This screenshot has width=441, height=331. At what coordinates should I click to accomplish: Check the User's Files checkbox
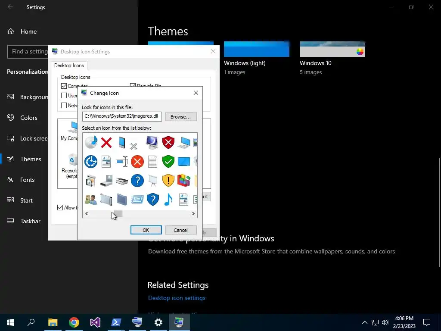point(64,95)
